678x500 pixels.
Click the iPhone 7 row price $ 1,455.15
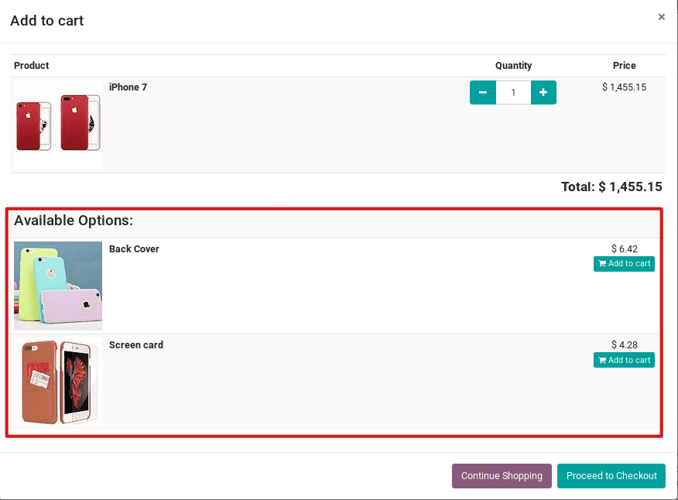click(x=624, y=87)
